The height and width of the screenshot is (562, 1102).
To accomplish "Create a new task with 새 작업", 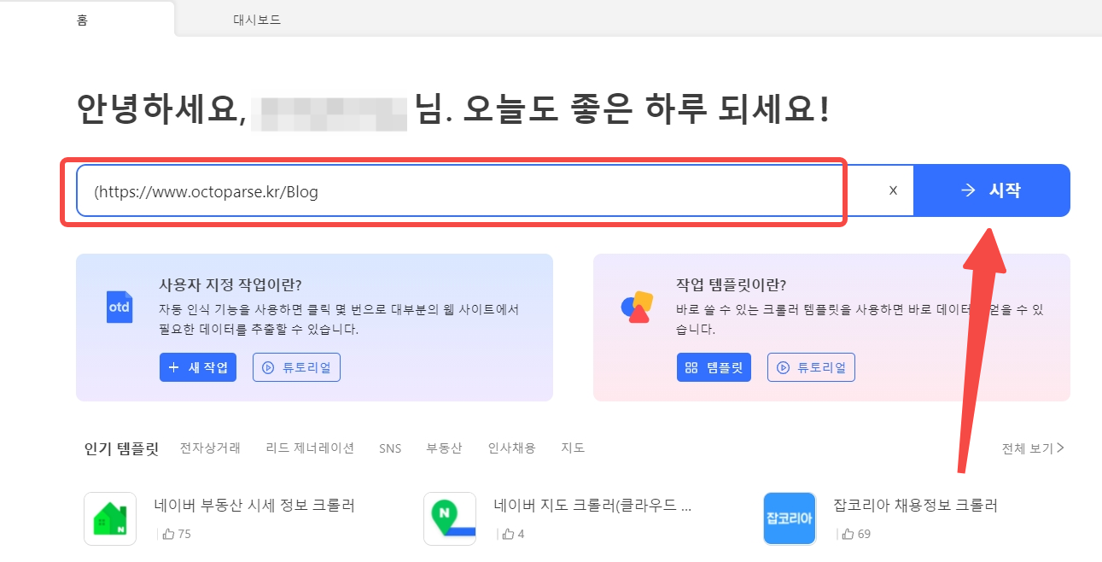I will pos(198,367).
